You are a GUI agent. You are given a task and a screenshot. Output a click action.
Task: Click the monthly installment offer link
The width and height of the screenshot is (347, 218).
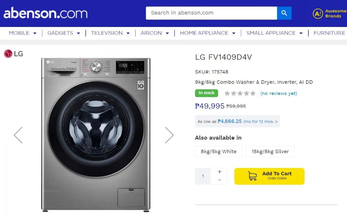pyautogui.click(x=237, y=121)
